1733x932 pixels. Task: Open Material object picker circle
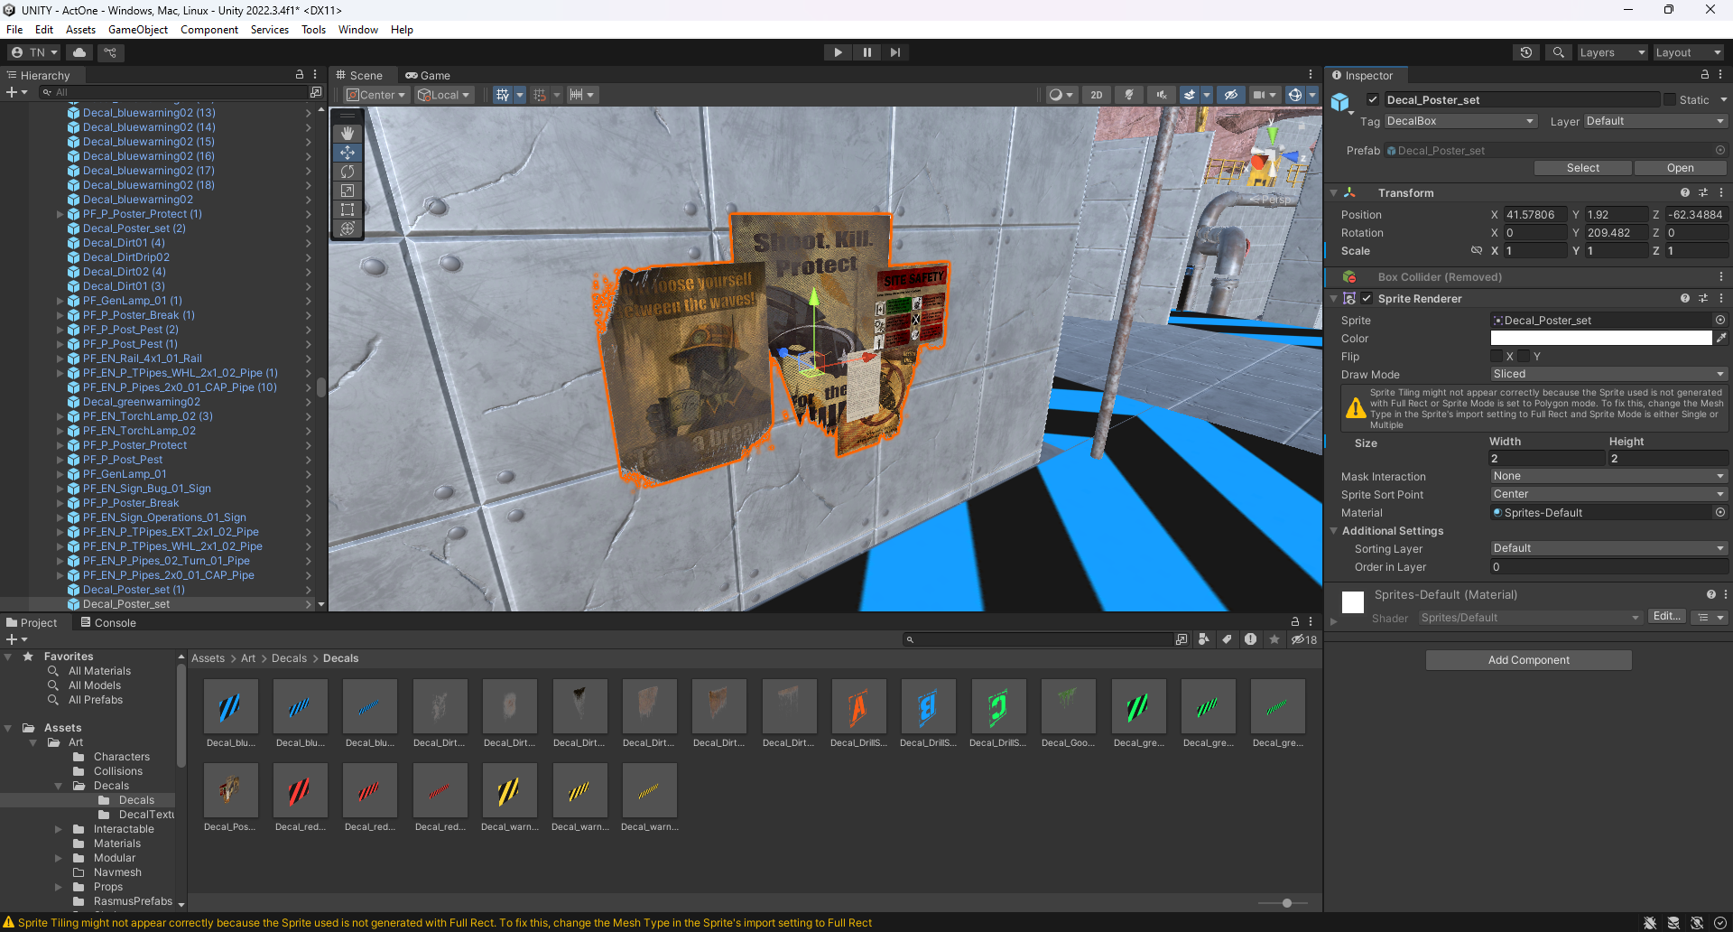pos(1720,512)
